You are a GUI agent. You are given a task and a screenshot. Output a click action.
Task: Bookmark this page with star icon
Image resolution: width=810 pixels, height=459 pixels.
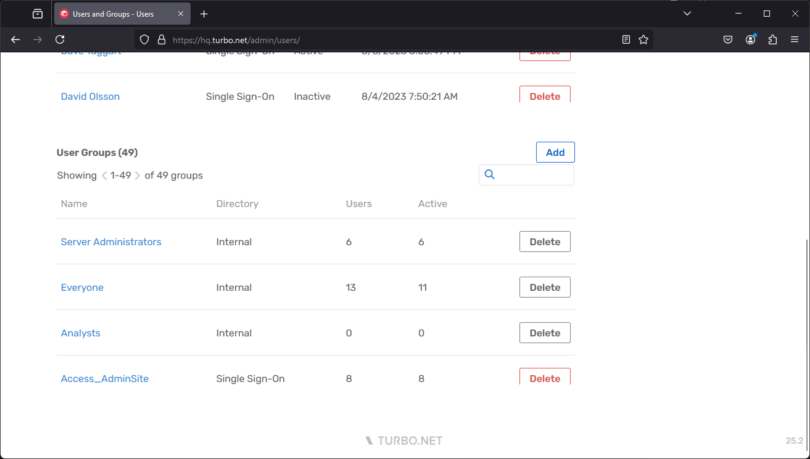coord(643,39)
